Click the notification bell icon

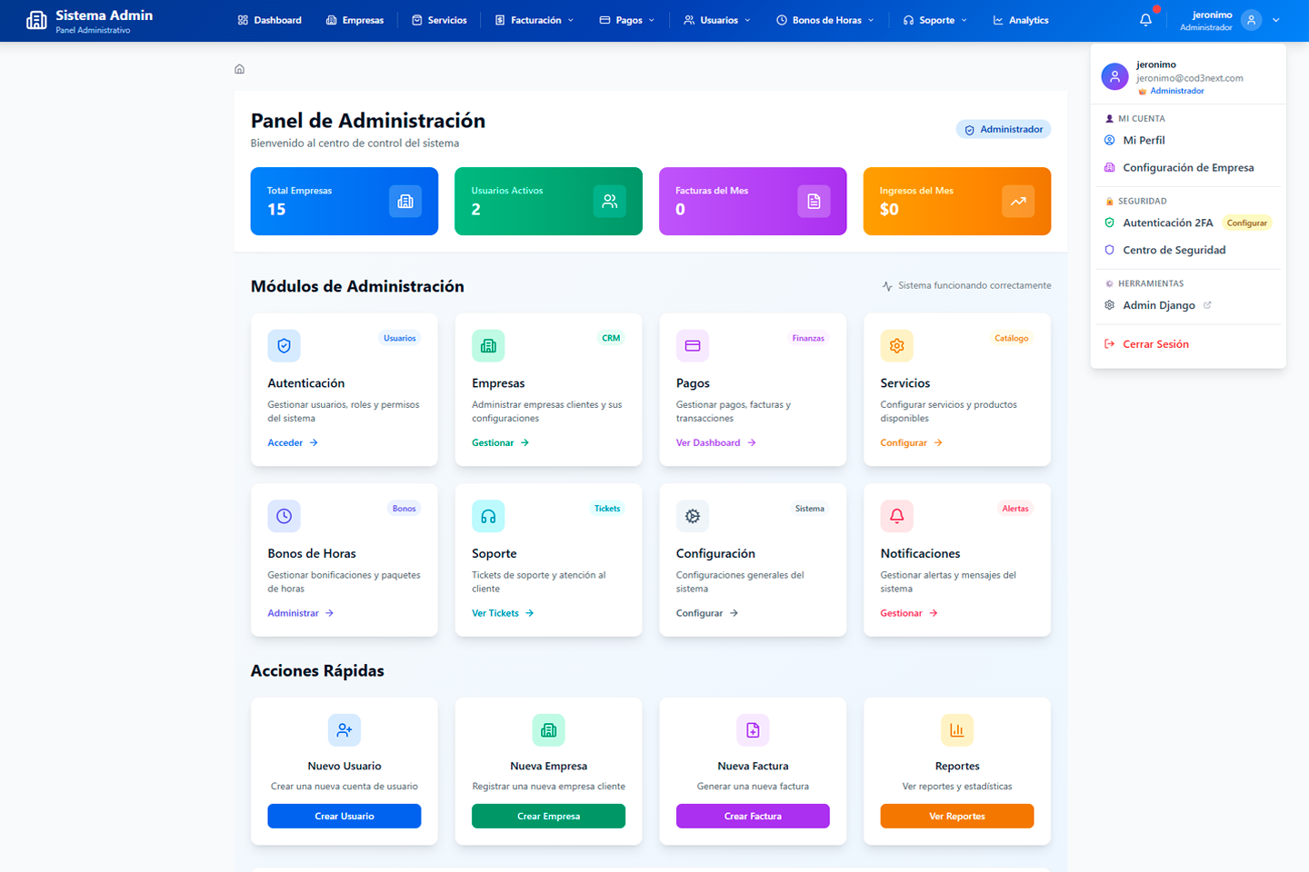click(1145, 20)
